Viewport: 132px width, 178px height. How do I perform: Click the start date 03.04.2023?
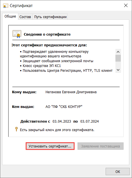[62, 121]
